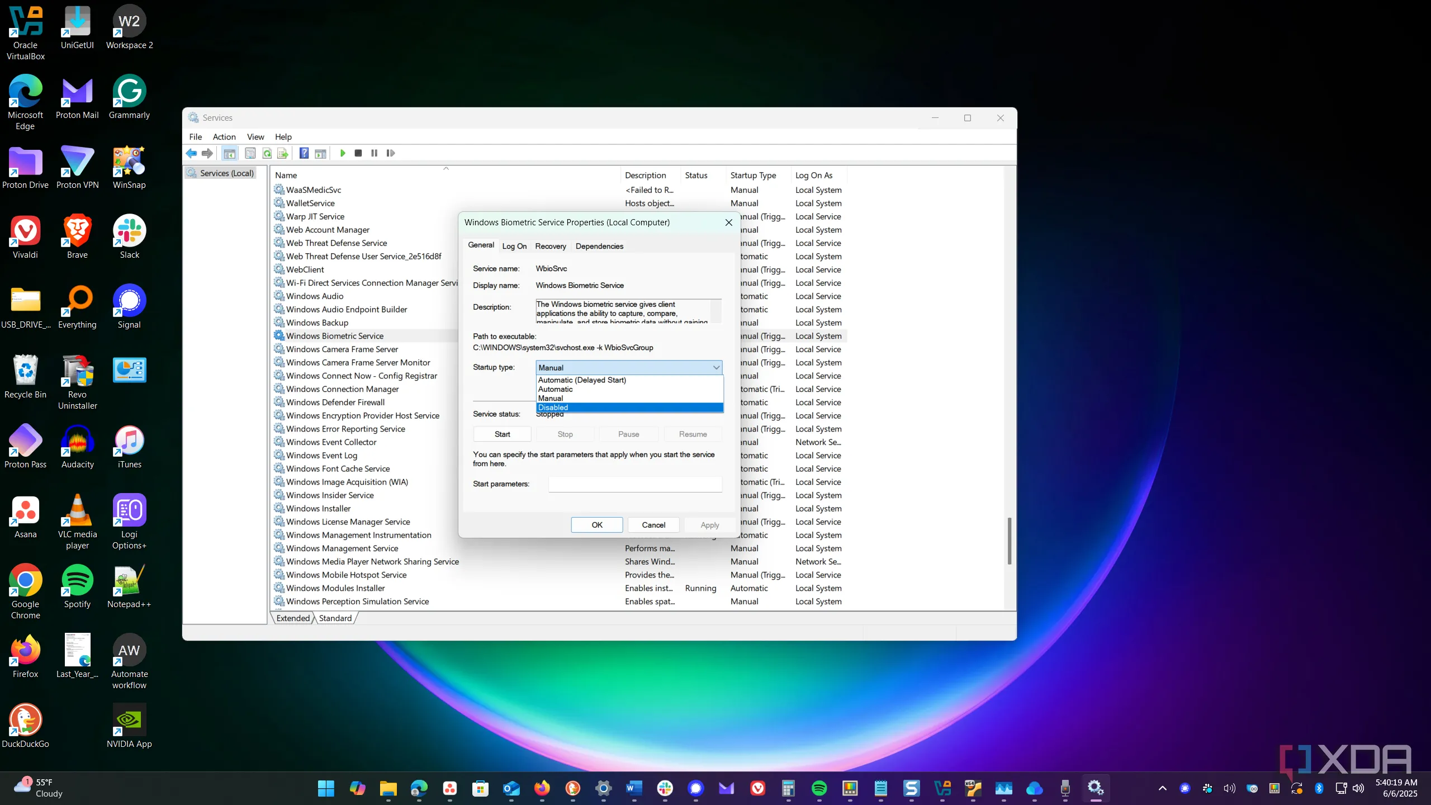1431x805 pixels.
Task: Click the Startup type combo box arrow
Action: click(x=716, y=367)
